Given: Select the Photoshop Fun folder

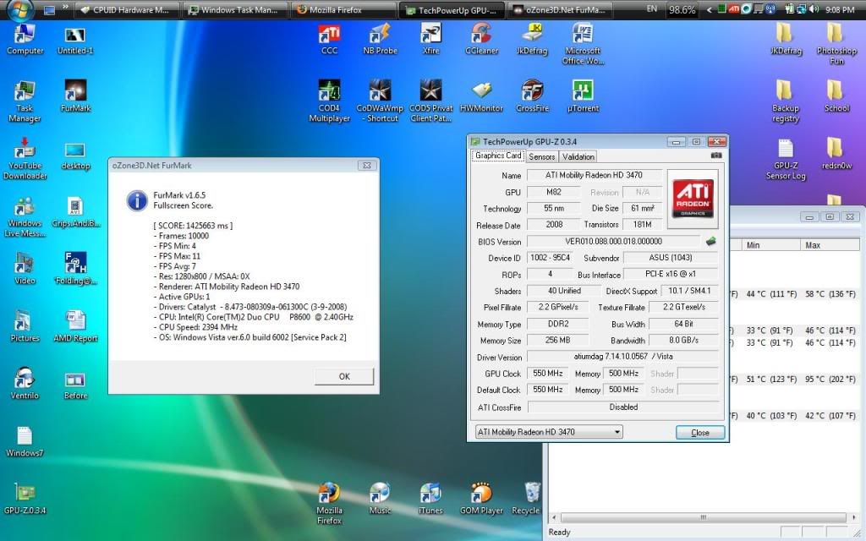Looking at the screenshot, I should (x=836, y=44).
